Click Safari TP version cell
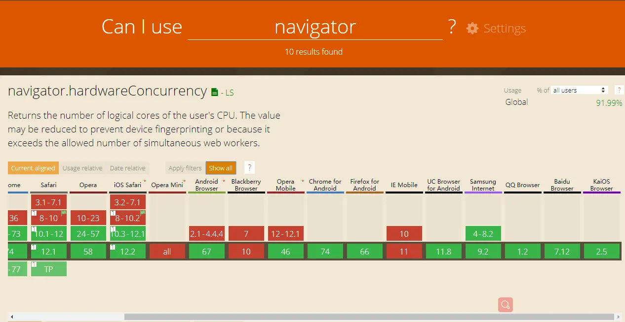The image size is (625, 322). coord(49,269)
